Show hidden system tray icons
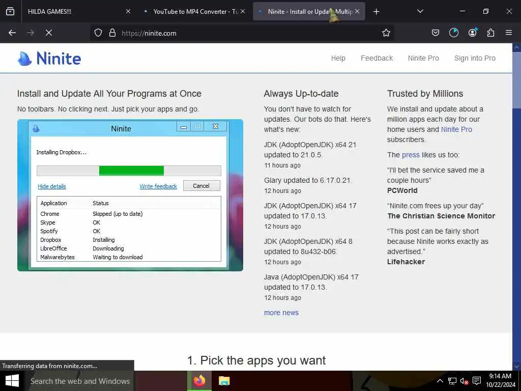The height and width of the screenshot is (391, 521). pyautogui.click(x=440, y=381)
